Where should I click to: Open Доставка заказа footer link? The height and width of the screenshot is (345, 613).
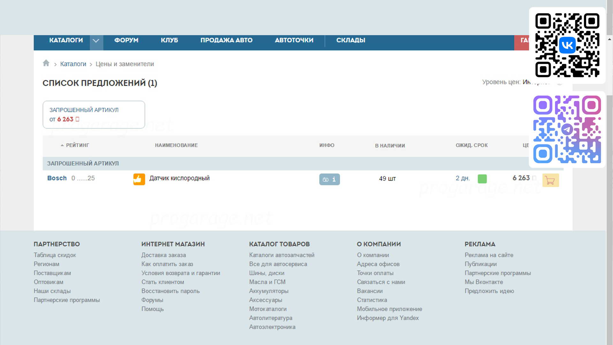pos(163,255)
